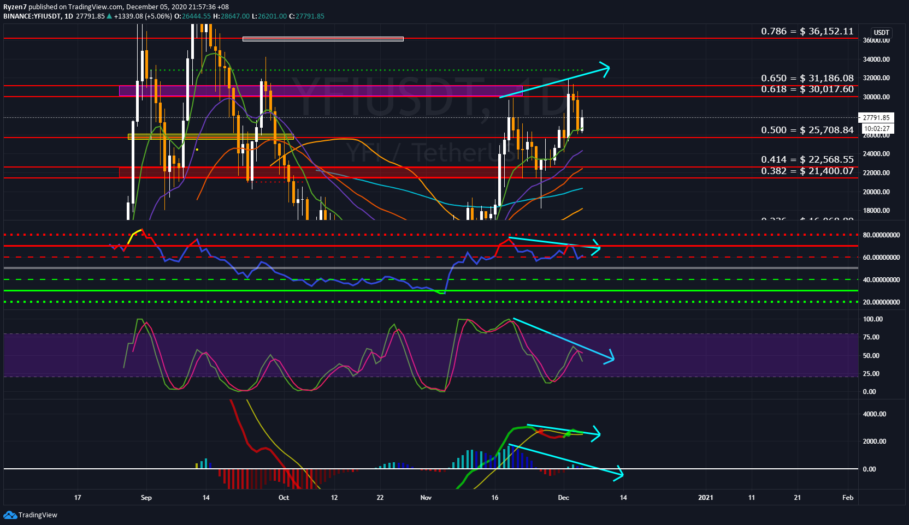Click the 0.786 = $ 36,152.11 Fibonacci label
909x525 pixels.
[807, 31]
